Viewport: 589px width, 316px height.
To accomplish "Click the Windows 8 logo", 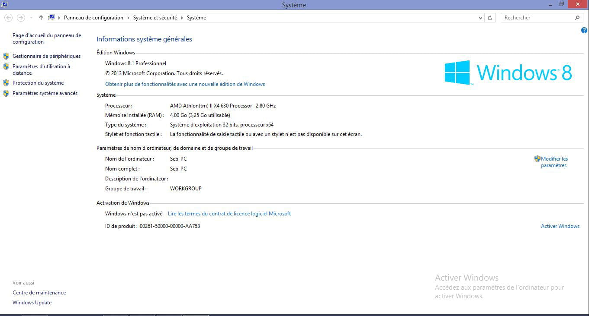I will point(509,72).
